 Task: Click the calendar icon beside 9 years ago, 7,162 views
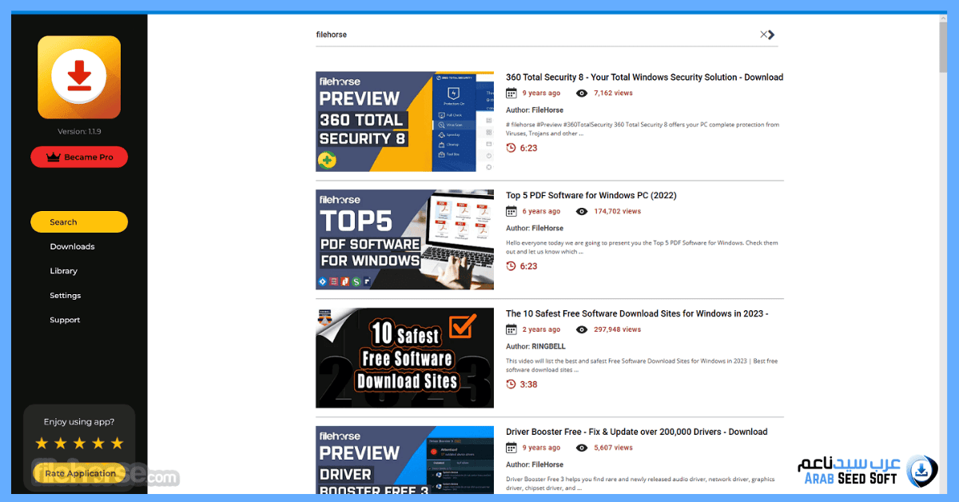pos(511,94)
